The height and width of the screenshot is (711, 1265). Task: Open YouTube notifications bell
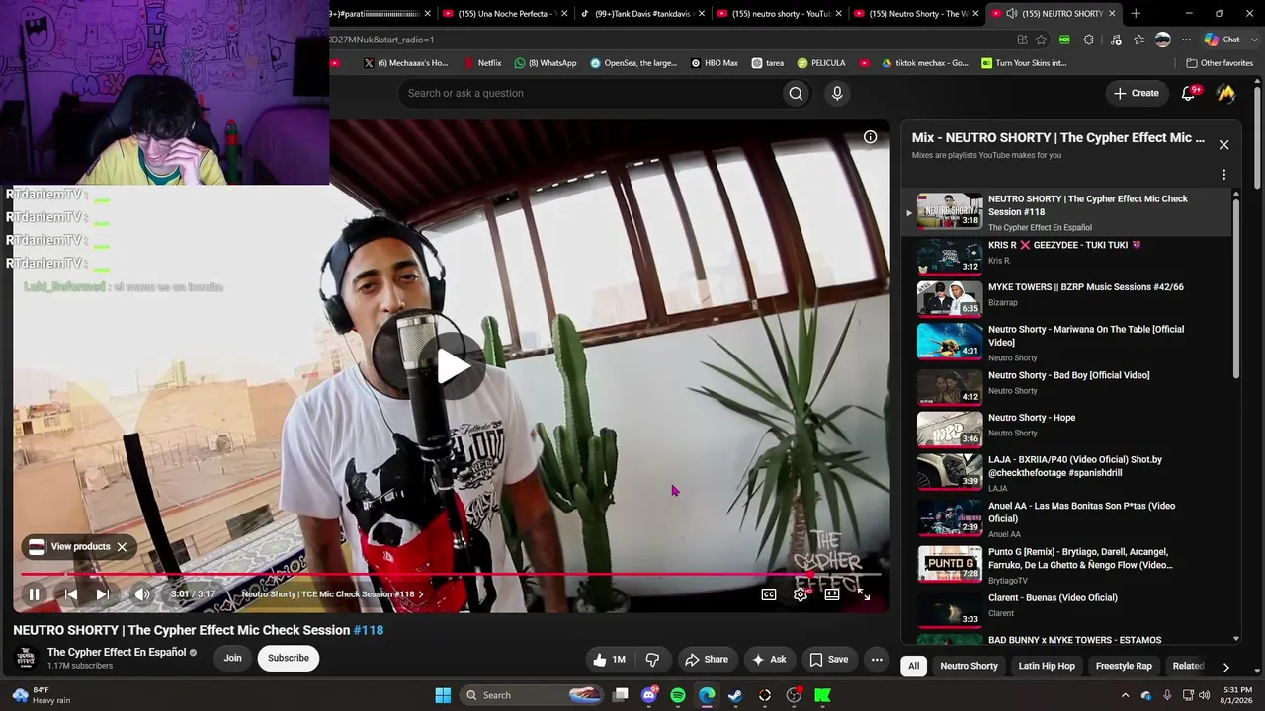(x=1189, y=93)
